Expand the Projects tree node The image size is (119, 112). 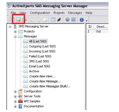(x=15, y=32)
